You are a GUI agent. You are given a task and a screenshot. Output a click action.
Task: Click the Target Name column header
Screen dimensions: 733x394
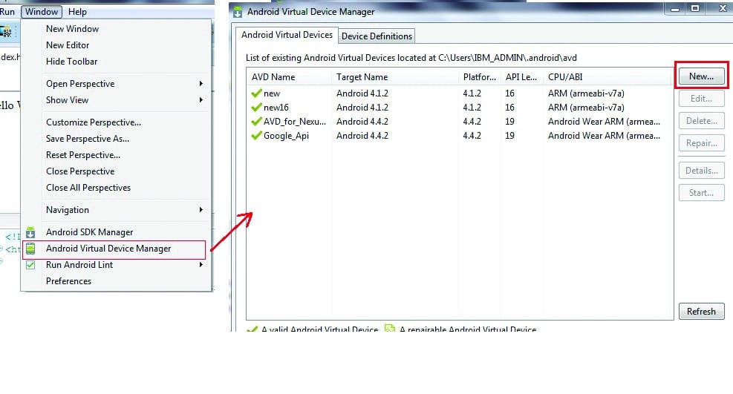[x=362, y=77]
